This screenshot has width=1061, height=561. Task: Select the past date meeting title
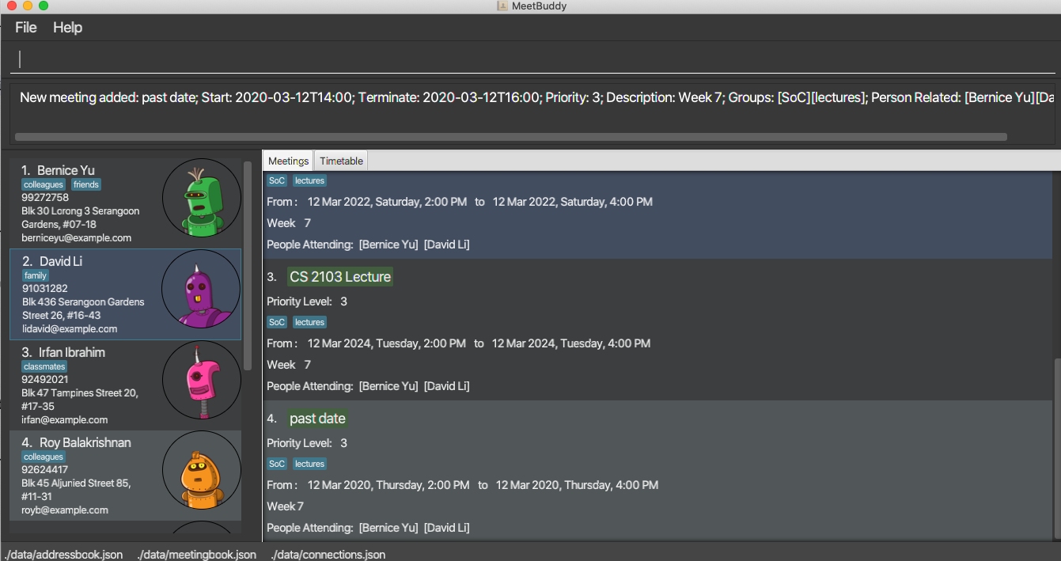pyautogui.click(x=317, y=419)
